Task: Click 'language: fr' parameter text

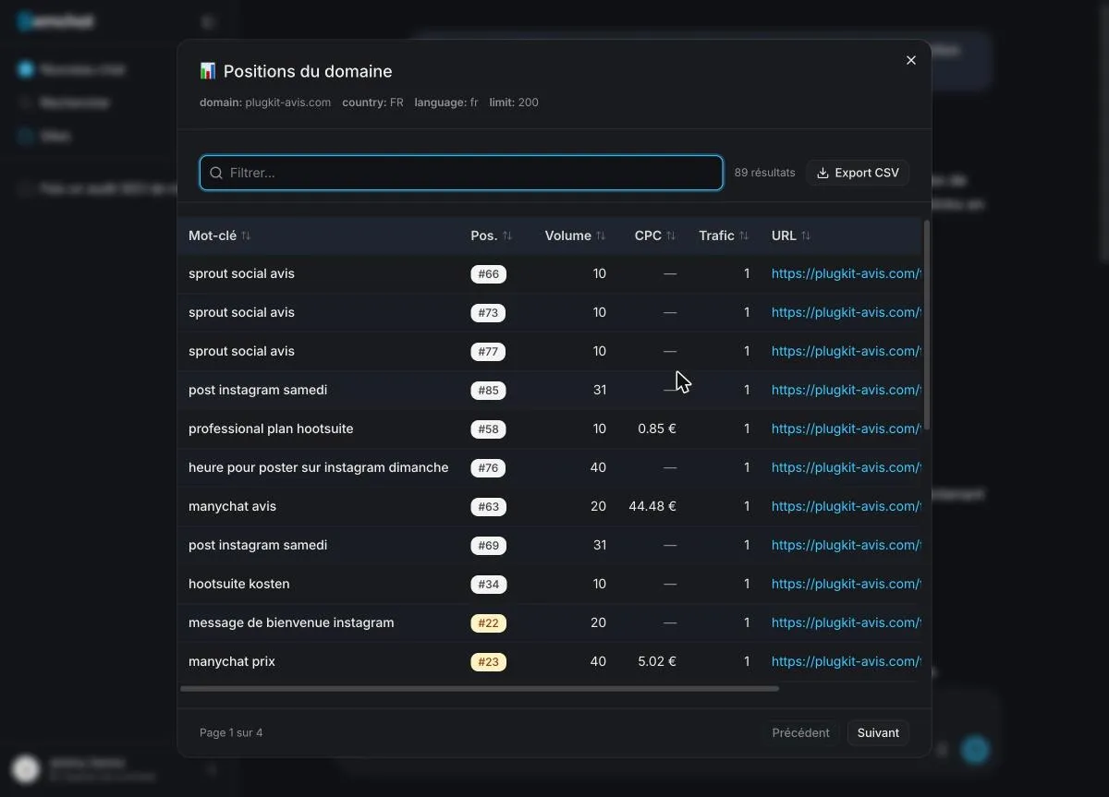Action: (x=446, y=103)
